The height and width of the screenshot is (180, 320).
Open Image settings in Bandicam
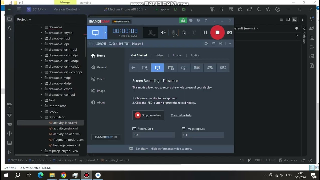[98, 91]
